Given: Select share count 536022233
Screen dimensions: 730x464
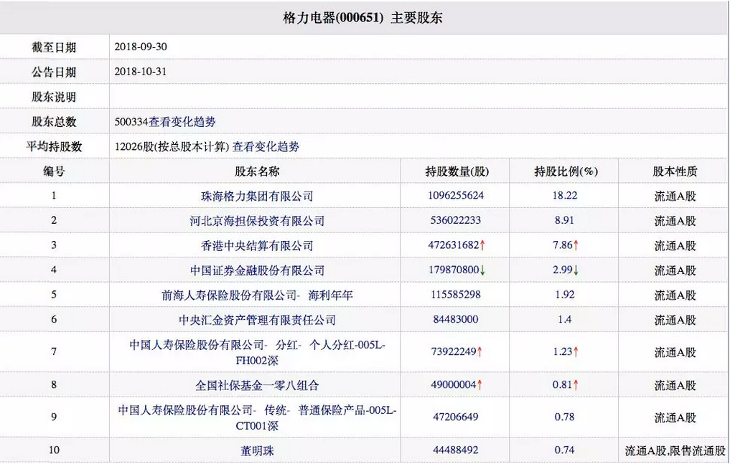Looking at the screenshot, I should point(456,220).
